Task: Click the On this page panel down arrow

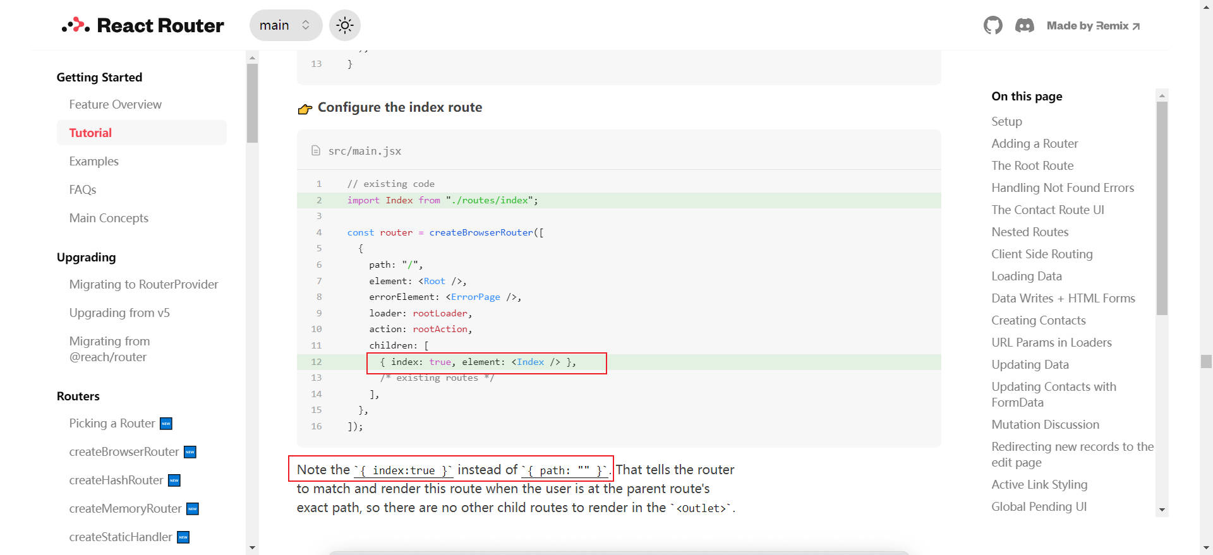Action: tap(1161, 510)
